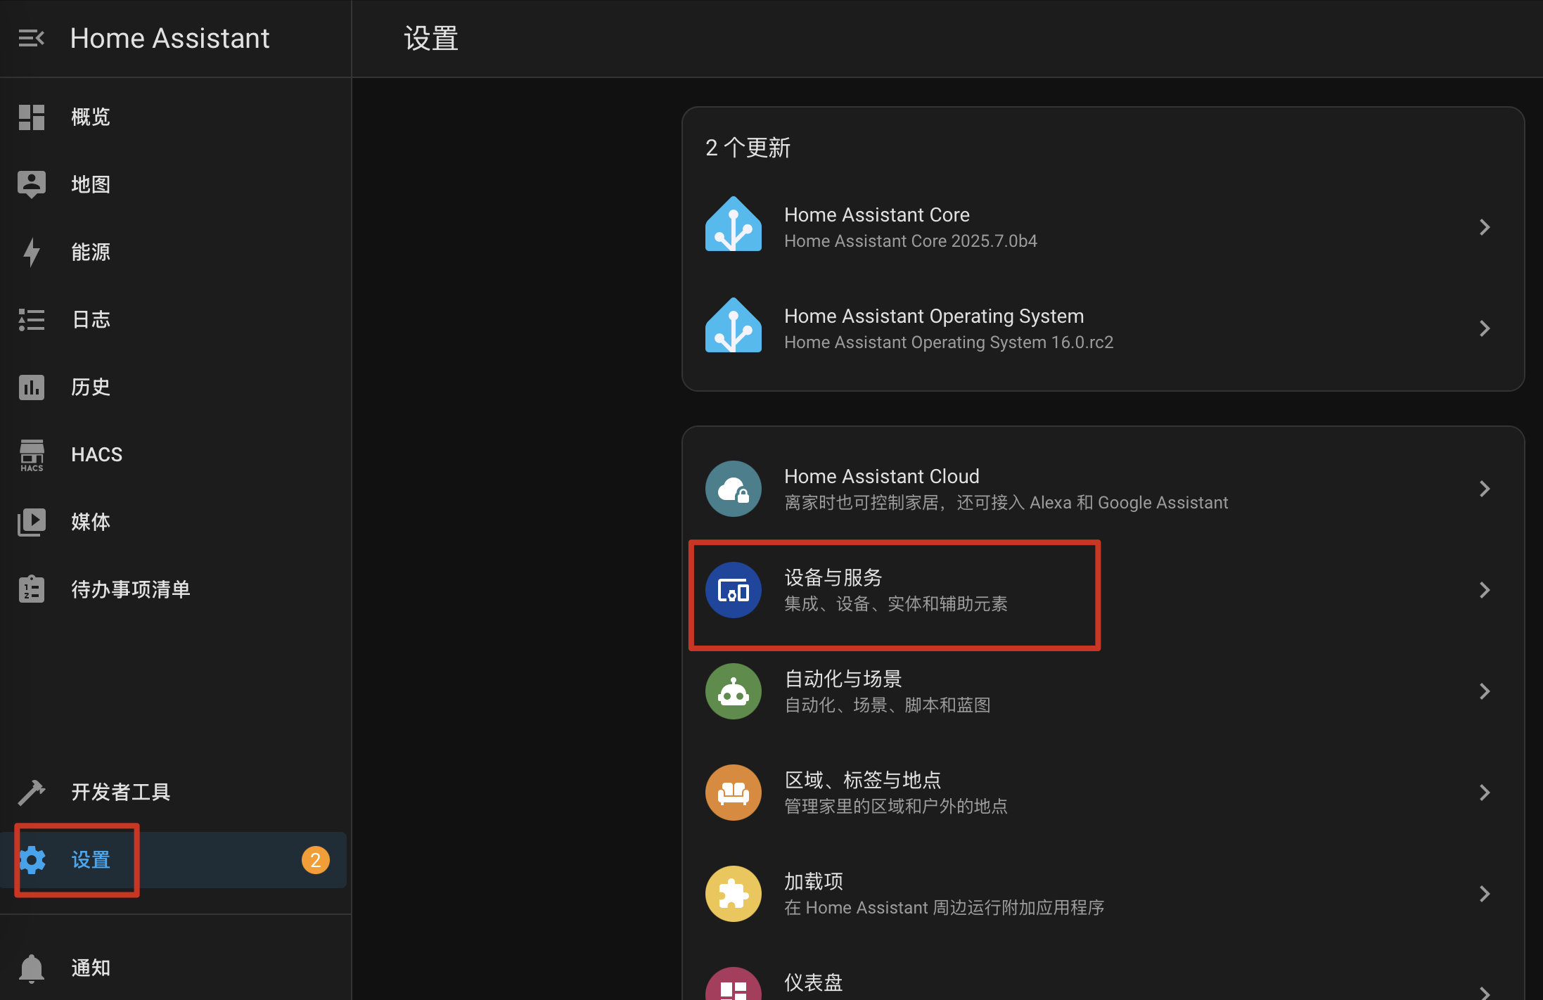Go to 概览 in the sidebar
Image resolution: width=1543 pixels, height=1000 pixels.
[x=174, y=117]
